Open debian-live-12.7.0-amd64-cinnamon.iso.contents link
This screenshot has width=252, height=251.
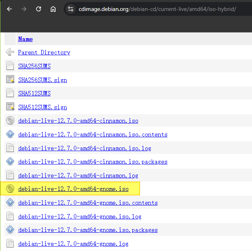93,134
